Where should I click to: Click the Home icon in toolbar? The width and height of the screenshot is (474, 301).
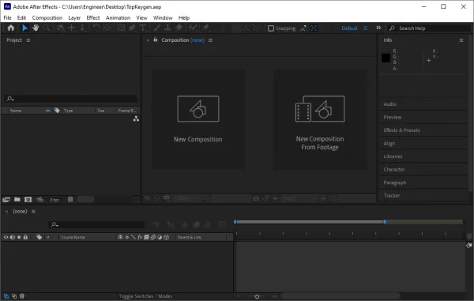pos(11,28)
